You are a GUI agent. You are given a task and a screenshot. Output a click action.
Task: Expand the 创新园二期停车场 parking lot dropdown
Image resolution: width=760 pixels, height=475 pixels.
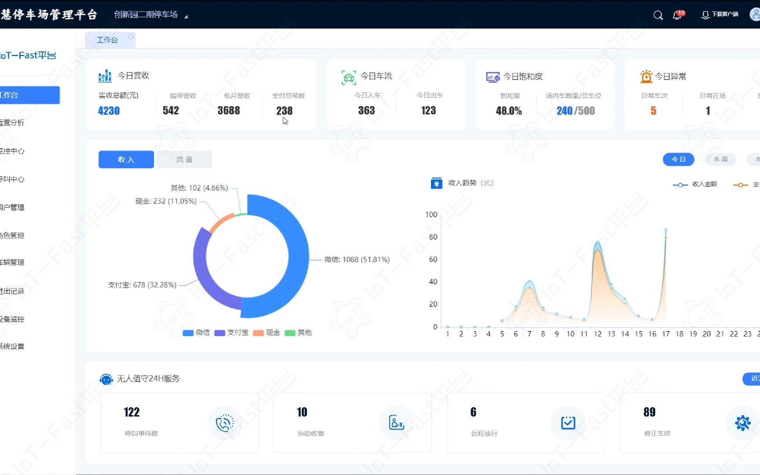[x=151, y=15]
